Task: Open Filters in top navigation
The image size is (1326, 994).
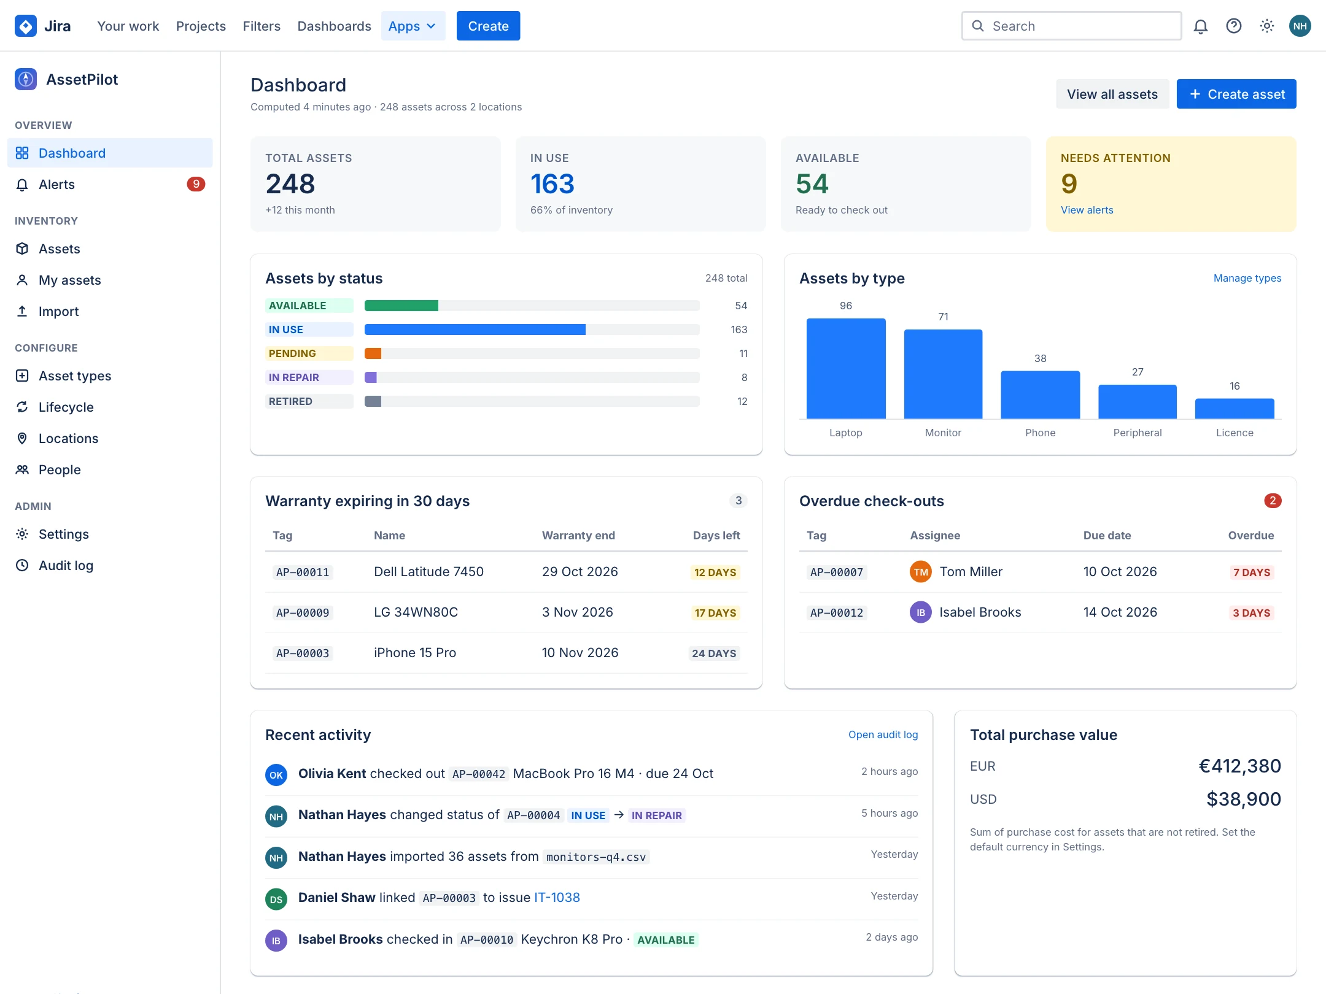Action: (x=262, y=26)
